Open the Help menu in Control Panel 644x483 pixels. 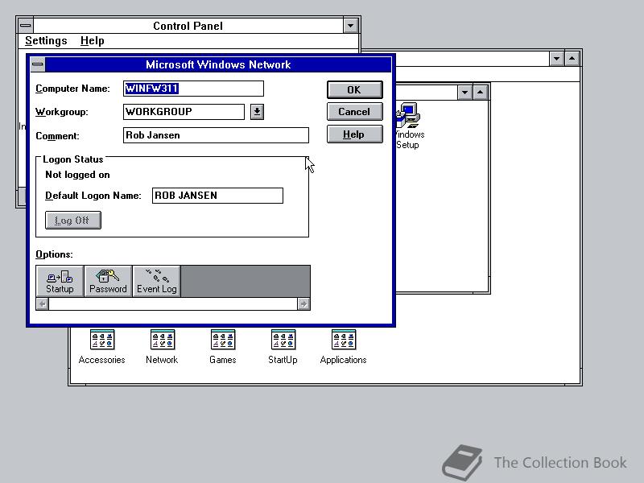(x=93, y=41)
